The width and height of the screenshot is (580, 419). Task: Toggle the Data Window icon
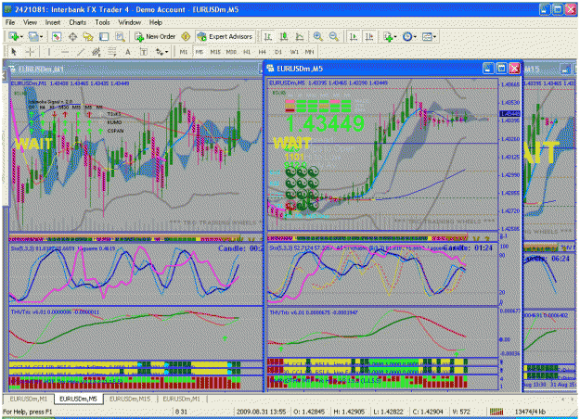(73, 36)
